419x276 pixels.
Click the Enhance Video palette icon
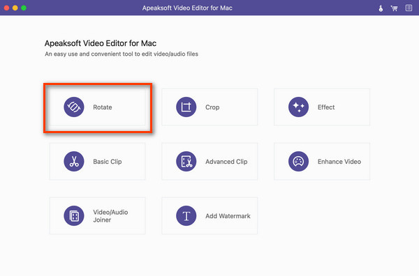coord(298,161)
